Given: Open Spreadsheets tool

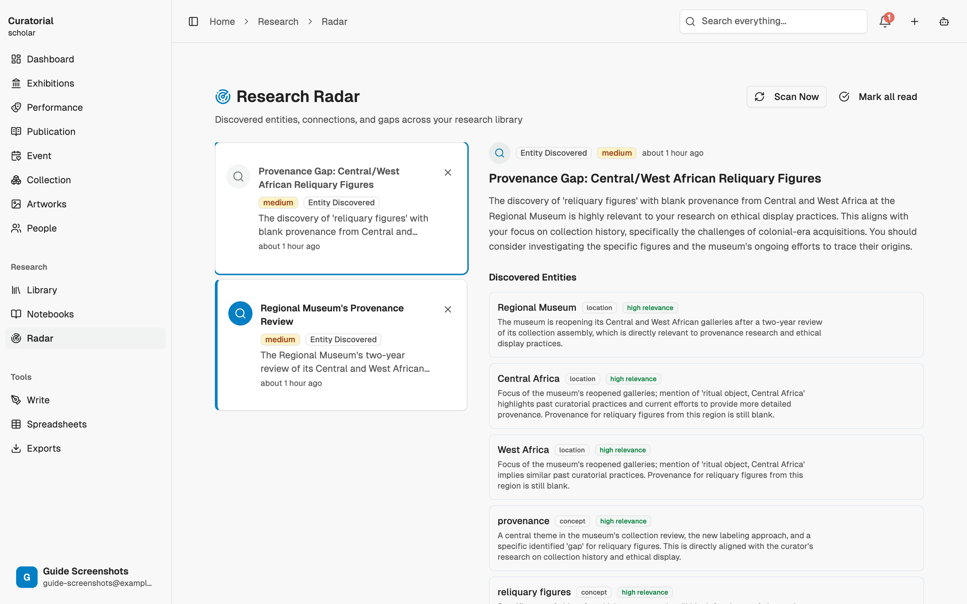Looking at the screenshot, I should pyautogui.click(x=86, y=424).
